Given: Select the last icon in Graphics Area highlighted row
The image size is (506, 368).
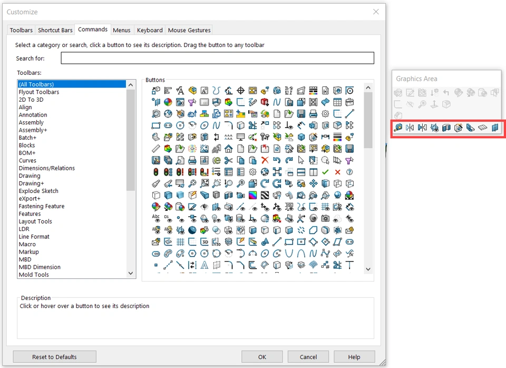Looking at the screenshot, I should [495, 128].
